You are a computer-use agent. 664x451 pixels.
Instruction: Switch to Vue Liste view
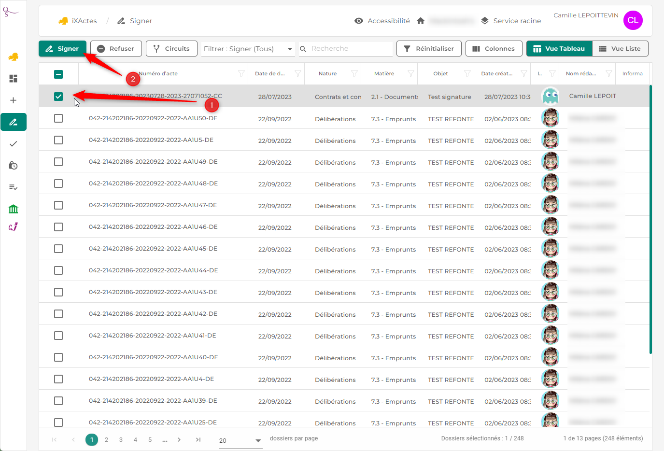coord(620,49)
